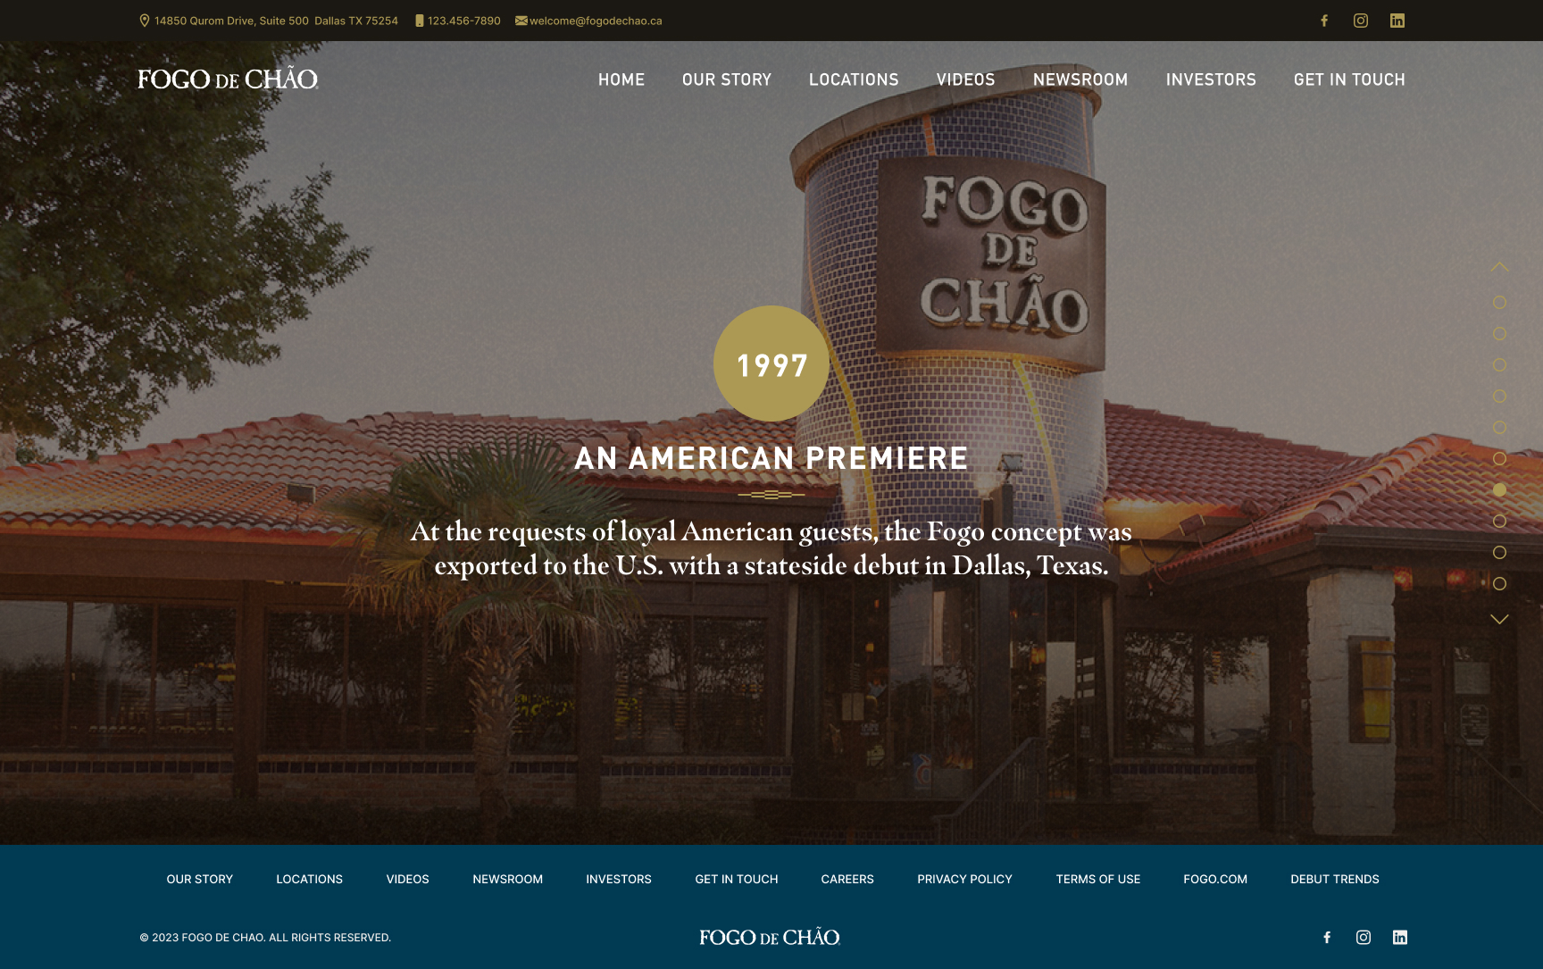Click the footer Instagram icon

(1364, 937)
